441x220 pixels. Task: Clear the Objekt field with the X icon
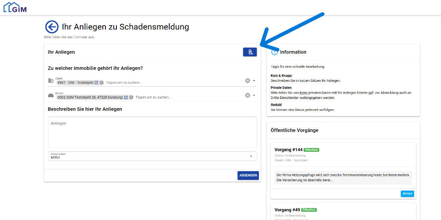point(247,81)
